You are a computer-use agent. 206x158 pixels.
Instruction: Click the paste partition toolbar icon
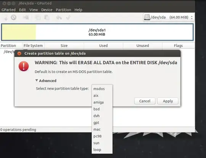pos(47,17)
